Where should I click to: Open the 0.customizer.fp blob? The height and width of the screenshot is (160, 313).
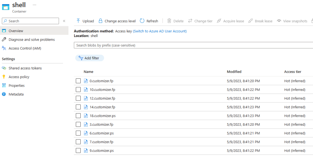(x=101, y=81)
